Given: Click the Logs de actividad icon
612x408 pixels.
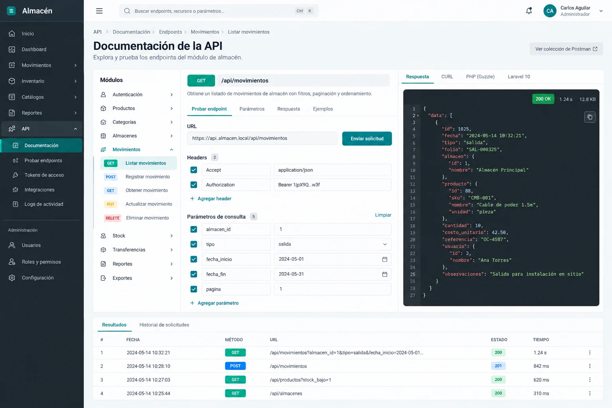Looking at the screenshot, I should coord(16,204).
